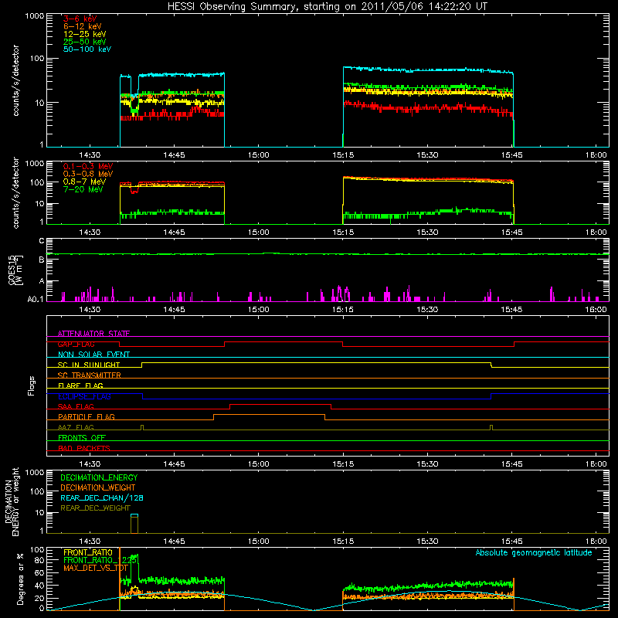
Task: Select the 0.1-0.3 MeV legend label
Action: point(87,166)
